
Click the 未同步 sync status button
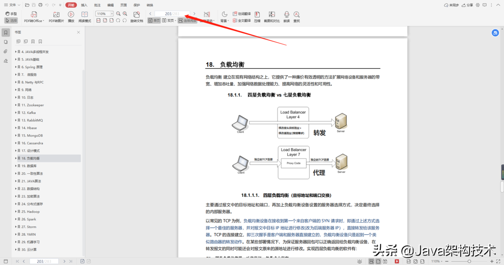point(452,5)
